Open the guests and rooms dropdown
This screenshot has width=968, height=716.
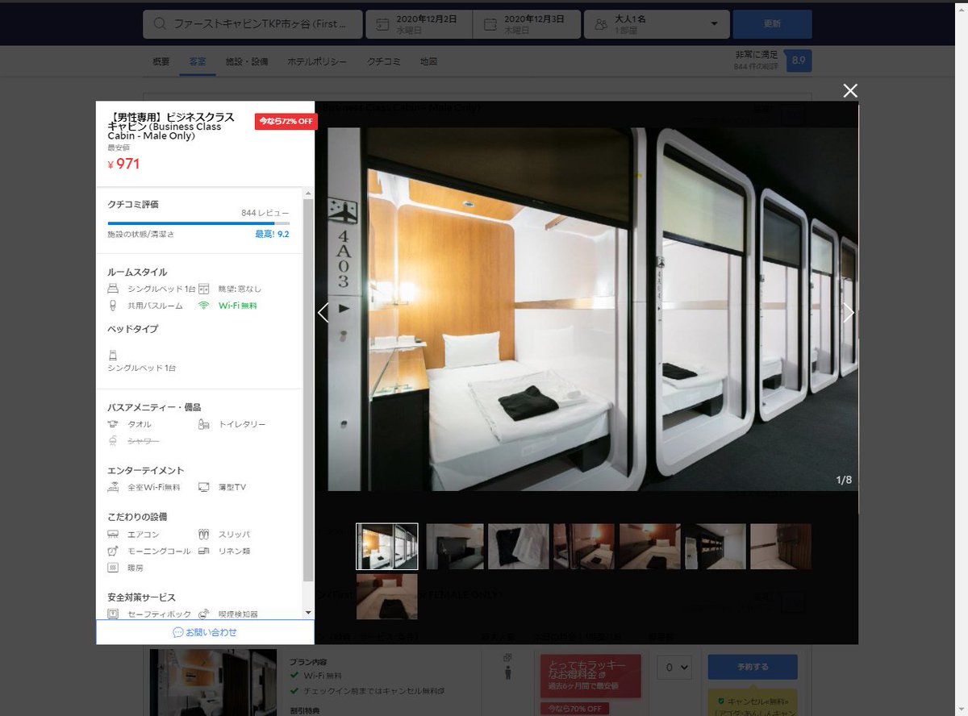pos(657,24)
